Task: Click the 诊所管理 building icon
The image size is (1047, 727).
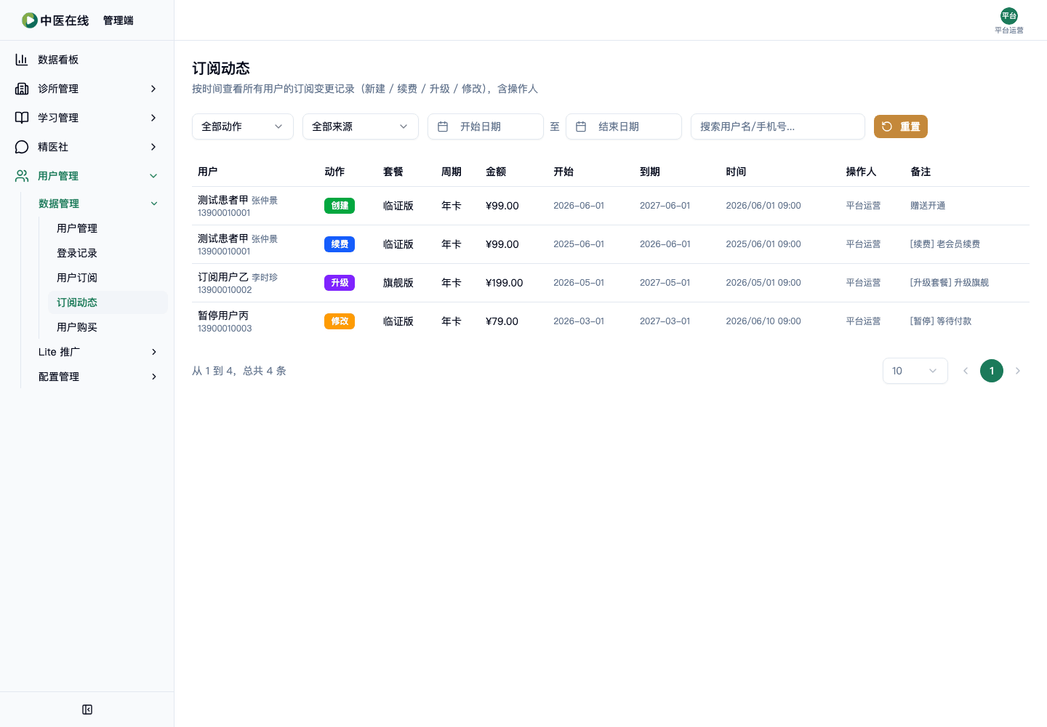Action: (22, 89)
